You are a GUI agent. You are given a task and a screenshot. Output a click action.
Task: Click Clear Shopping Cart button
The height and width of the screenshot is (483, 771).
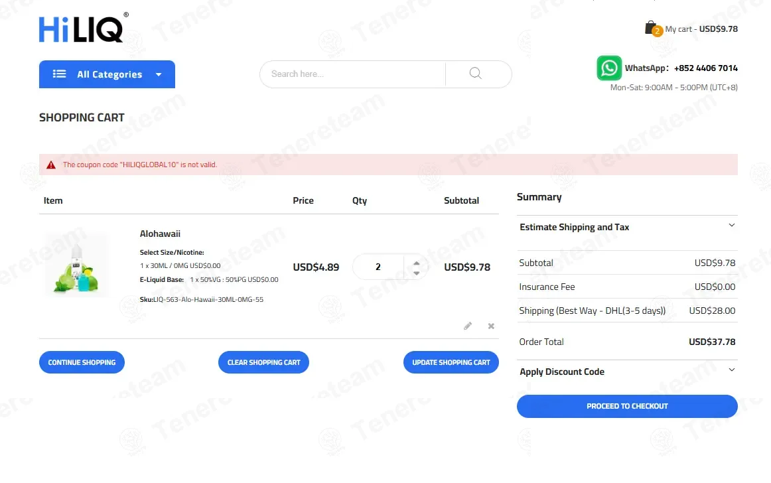(x=263, y=362)
